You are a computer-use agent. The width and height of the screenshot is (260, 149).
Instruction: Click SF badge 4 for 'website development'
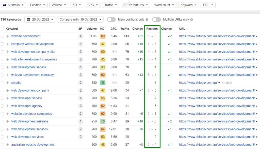click(80, 36)
